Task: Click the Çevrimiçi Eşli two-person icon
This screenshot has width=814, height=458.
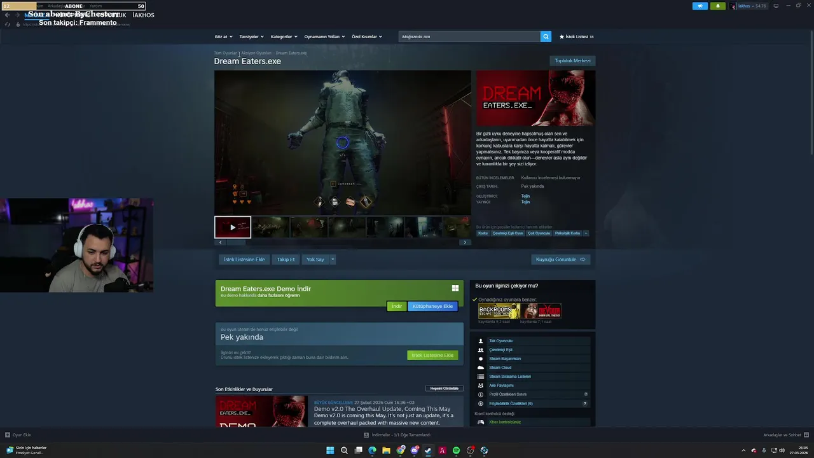Action: point(481,350)
